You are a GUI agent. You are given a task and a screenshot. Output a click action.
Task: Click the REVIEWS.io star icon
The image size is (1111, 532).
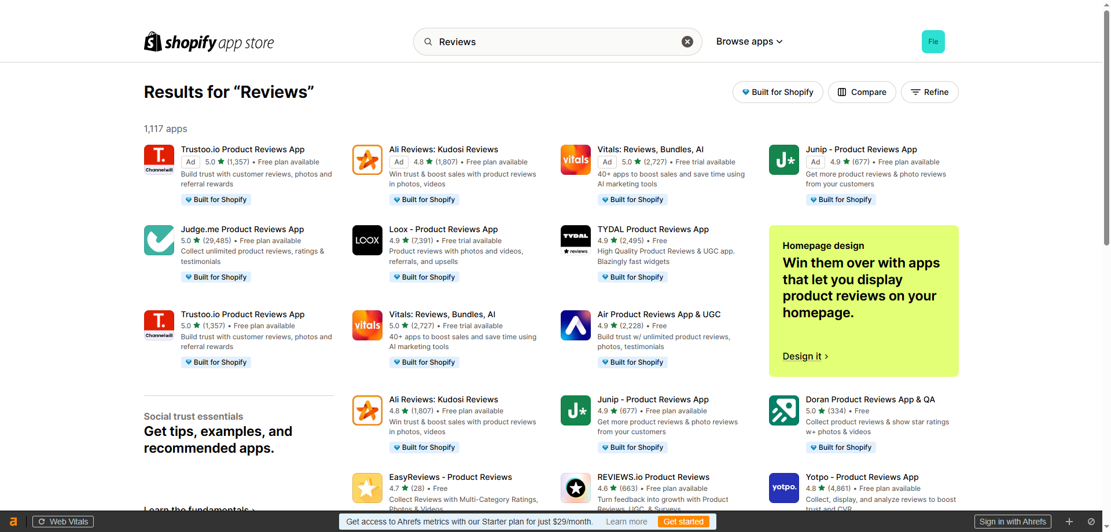point(575,488)
